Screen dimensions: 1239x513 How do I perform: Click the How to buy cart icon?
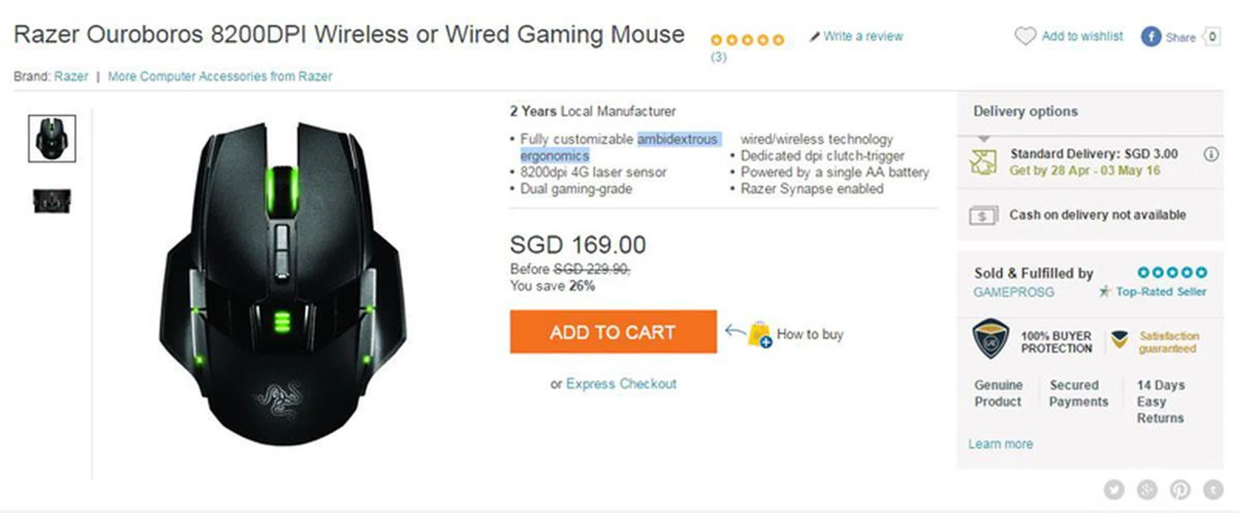(x=760, y=334)
